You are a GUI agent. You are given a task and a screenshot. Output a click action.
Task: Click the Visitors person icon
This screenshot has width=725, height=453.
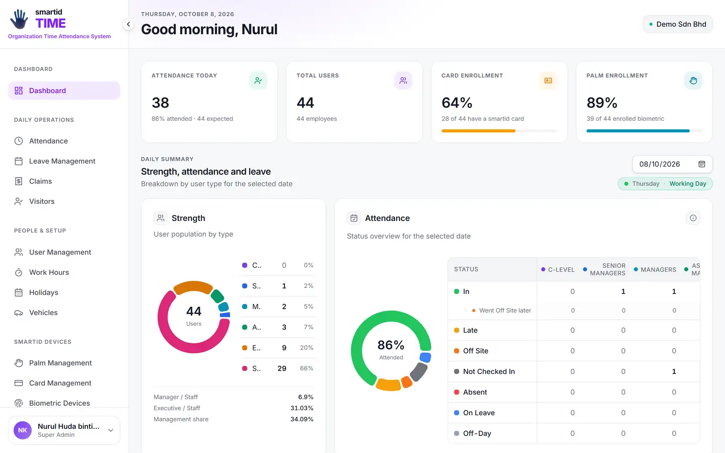click(19, 201)
